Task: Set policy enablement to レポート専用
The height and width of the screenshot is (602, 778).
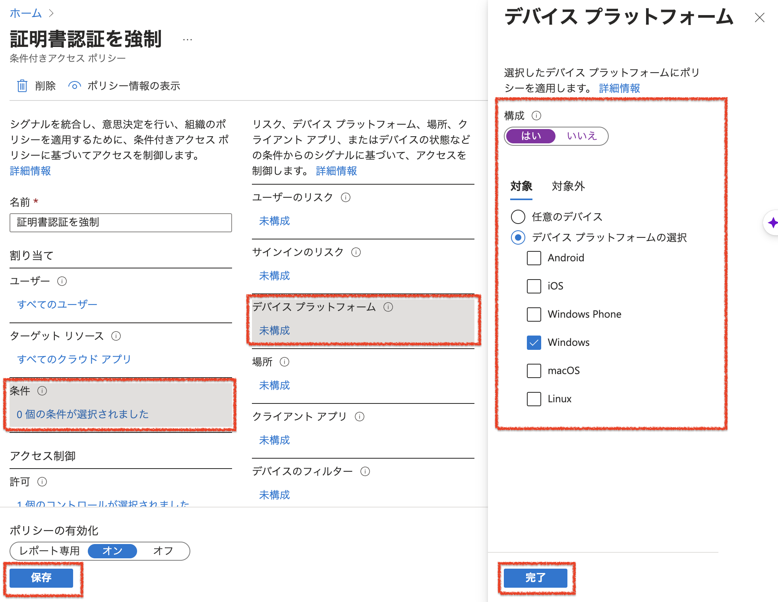Action: [50, 551]
